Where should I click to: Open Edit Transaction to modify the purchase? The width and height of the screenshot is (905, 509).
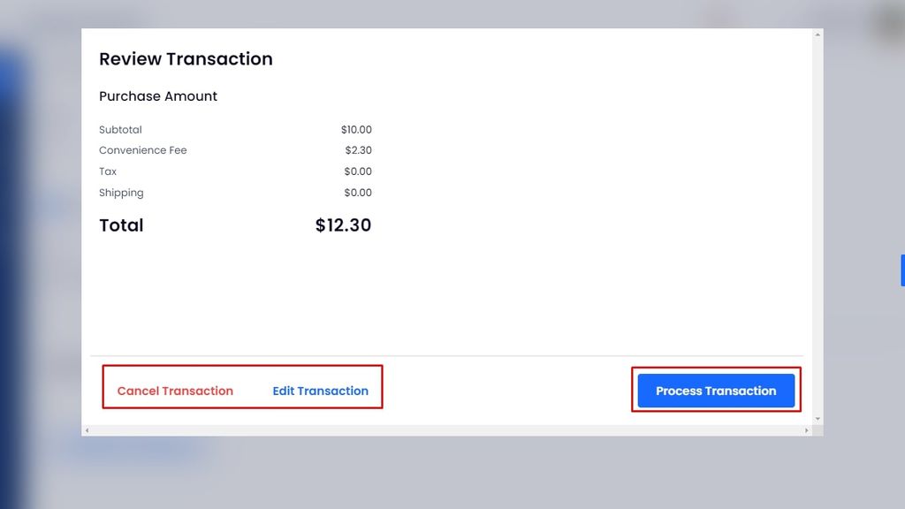320,391
